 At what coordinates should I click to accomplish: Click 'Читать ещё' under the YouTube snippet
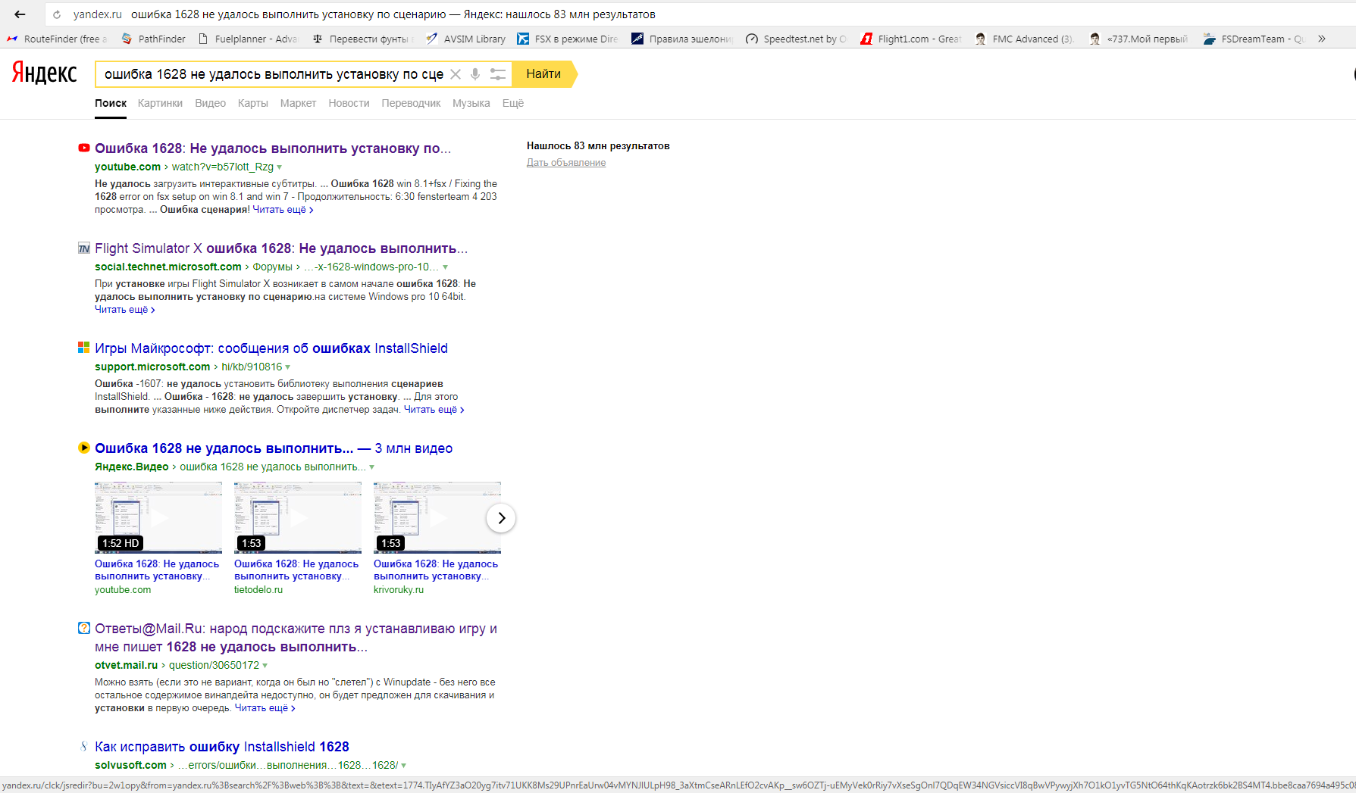click(283, 210)
